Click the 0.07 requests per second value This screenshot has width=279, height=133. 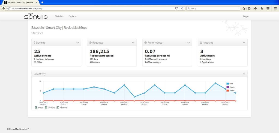150,52
